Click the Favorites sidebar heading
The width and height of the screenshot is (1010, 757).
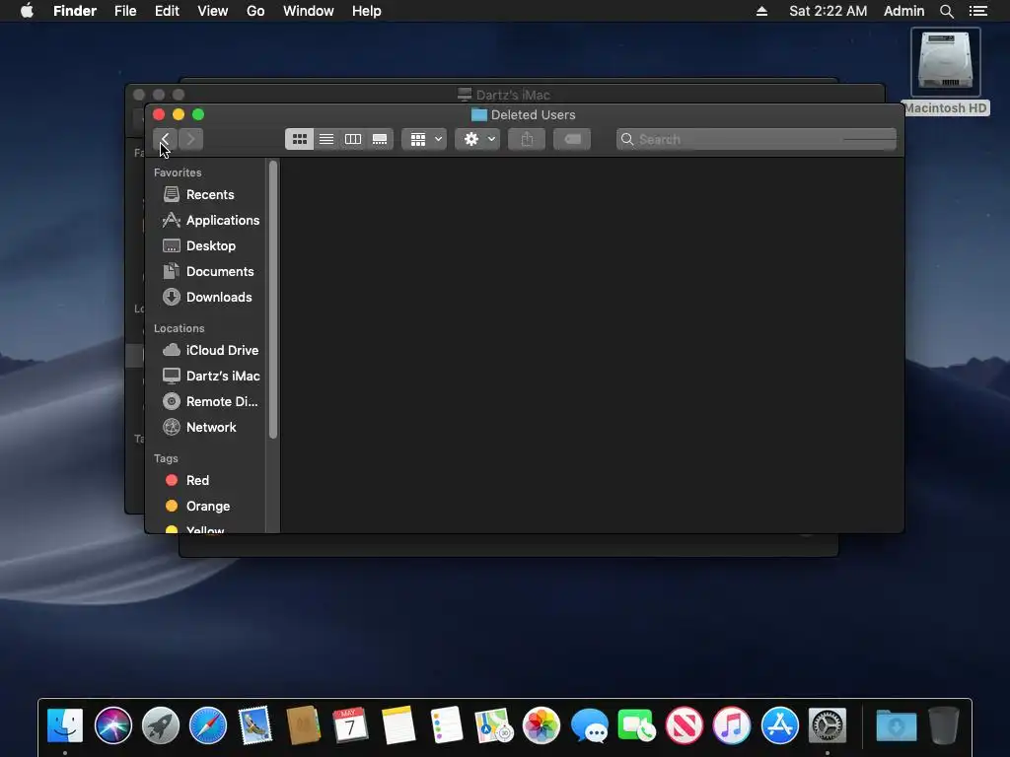(178, 172)
